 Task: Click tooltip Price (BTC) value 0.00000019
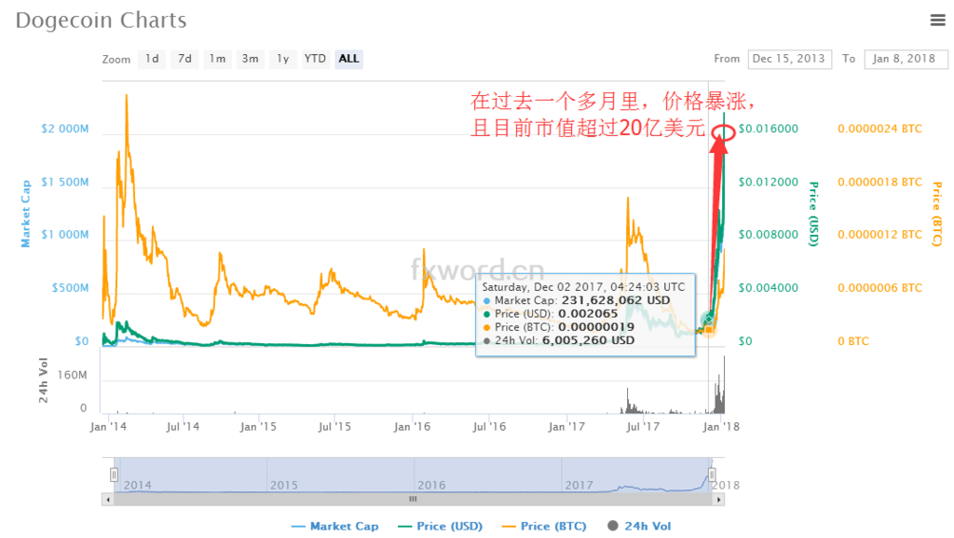click(x=596, y=327)
